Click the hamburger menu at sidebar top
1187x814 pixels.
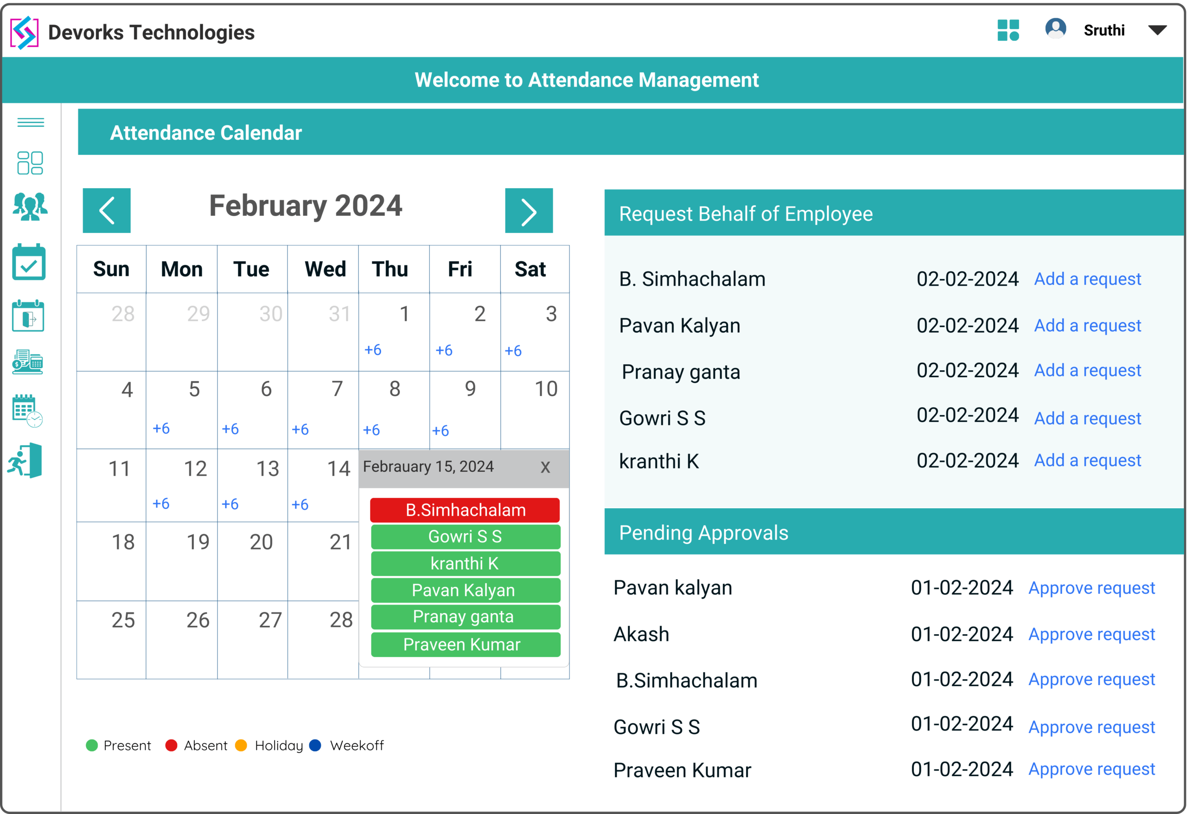30,122
